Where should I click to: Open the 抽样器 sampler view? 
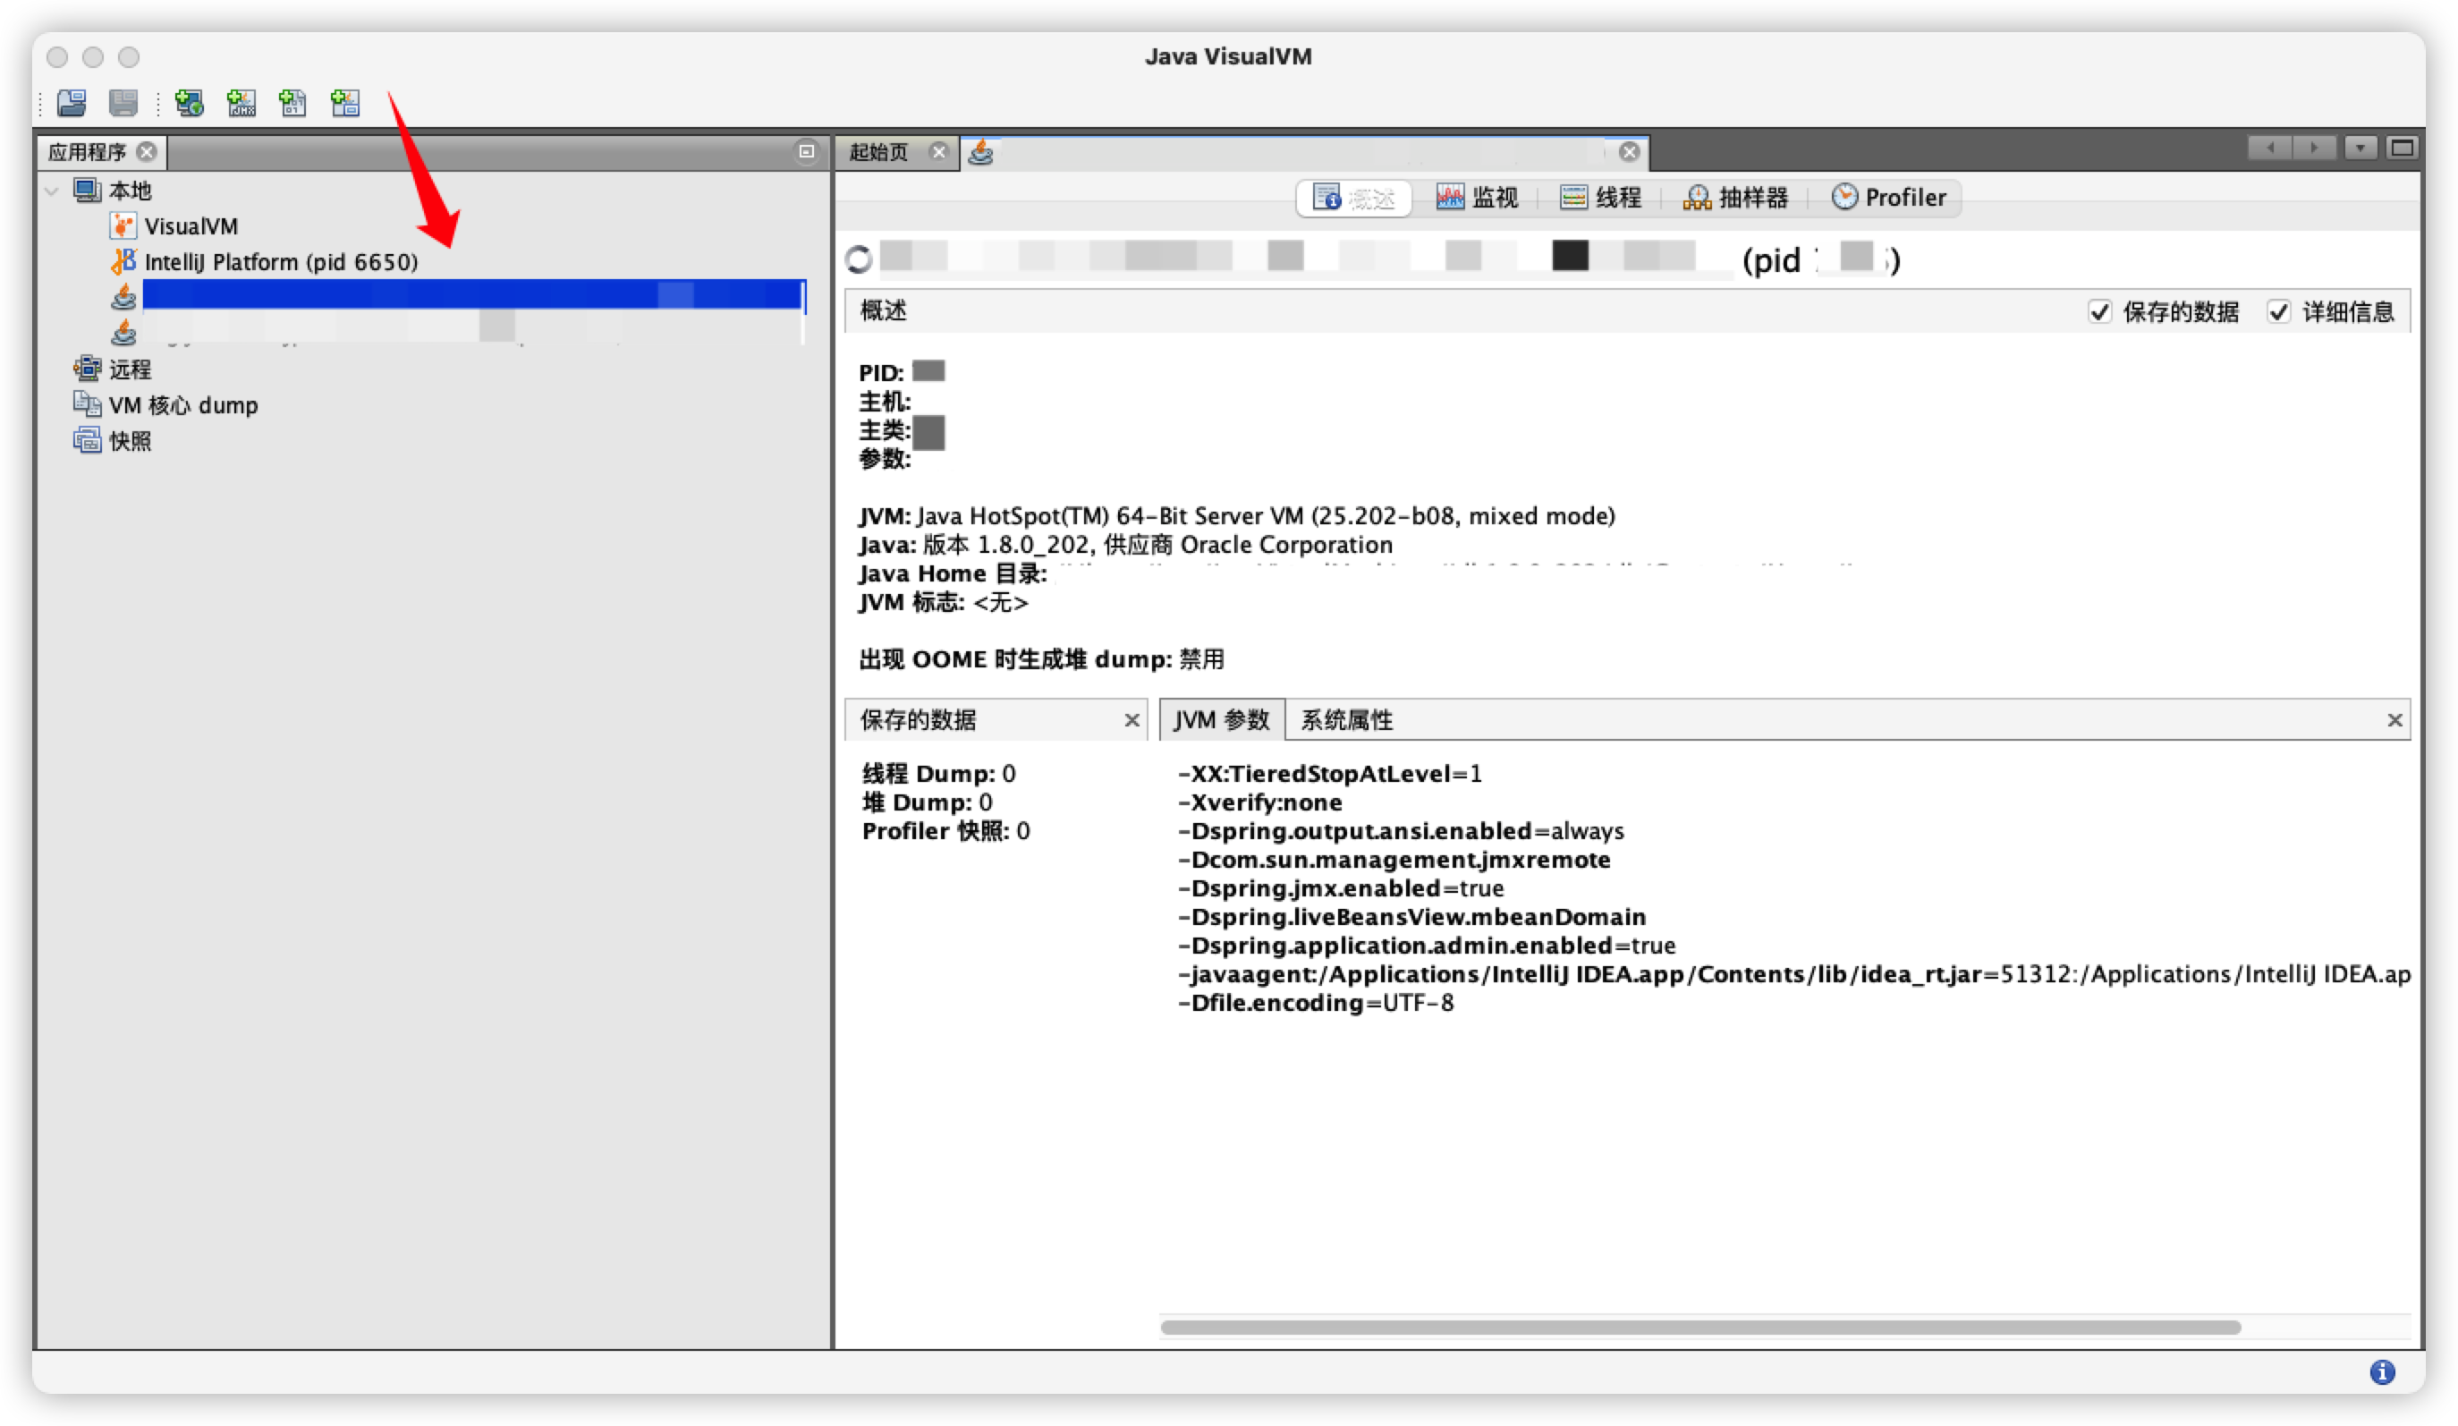tap(1735, 198)
